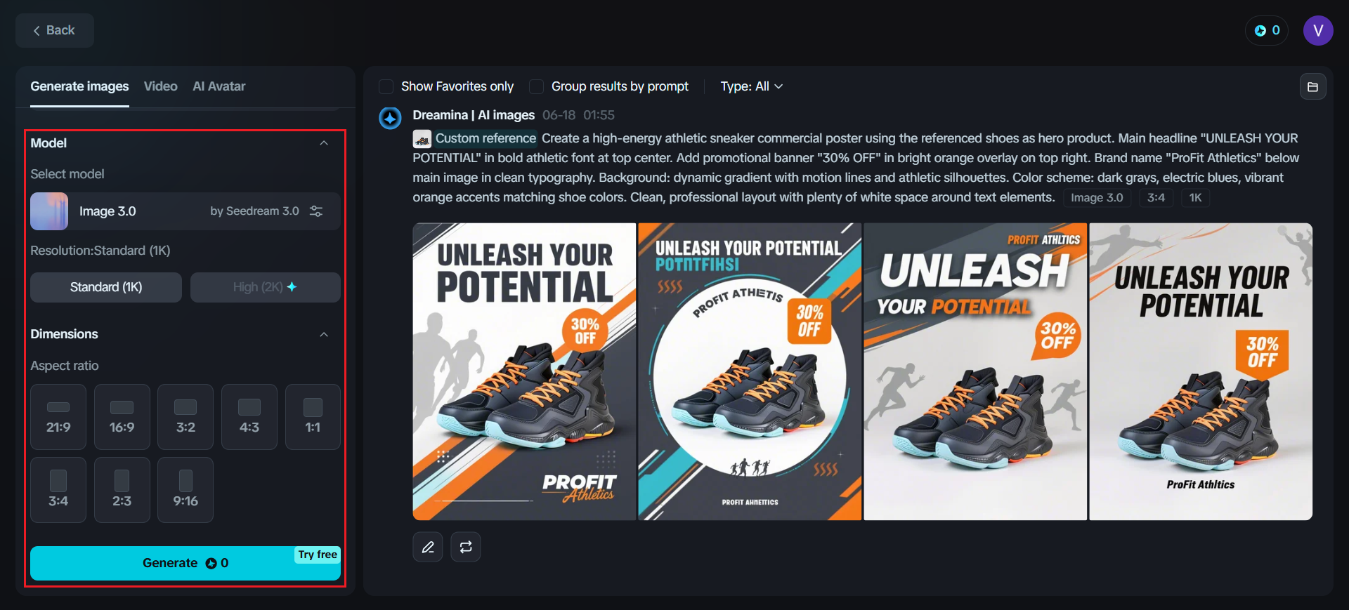Select High (2K) resolution option
The height and width of the screenshot is (610, 1349).
coord(265,287)
